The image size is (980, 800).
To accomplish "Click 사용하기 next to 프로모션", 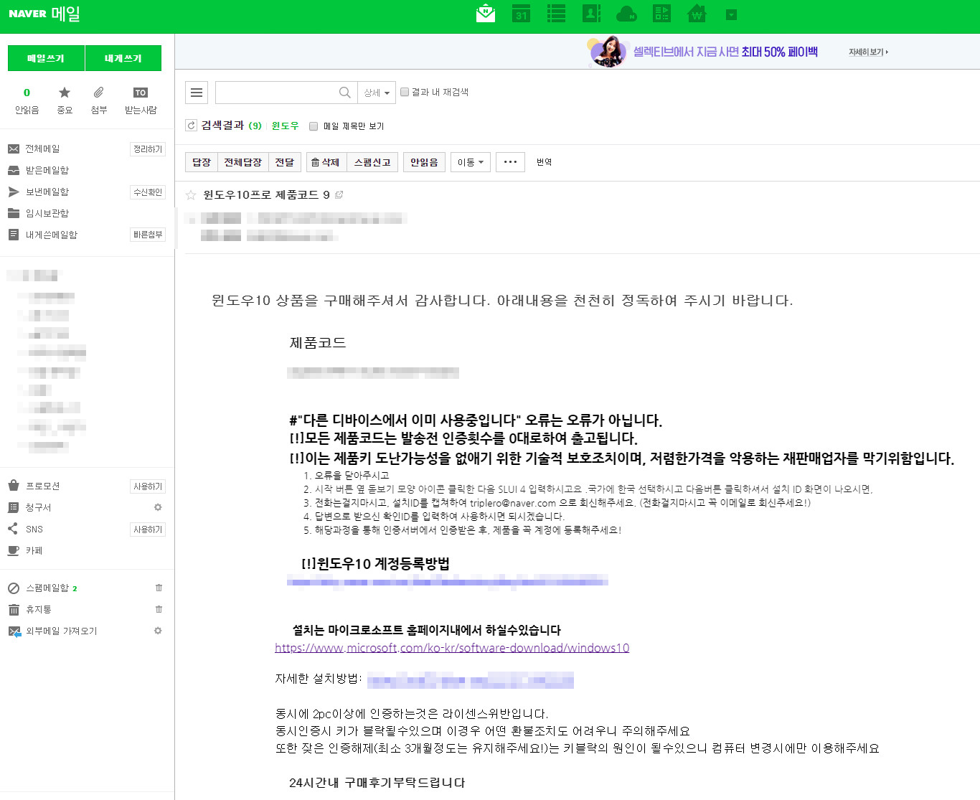I will coord(148,486).
